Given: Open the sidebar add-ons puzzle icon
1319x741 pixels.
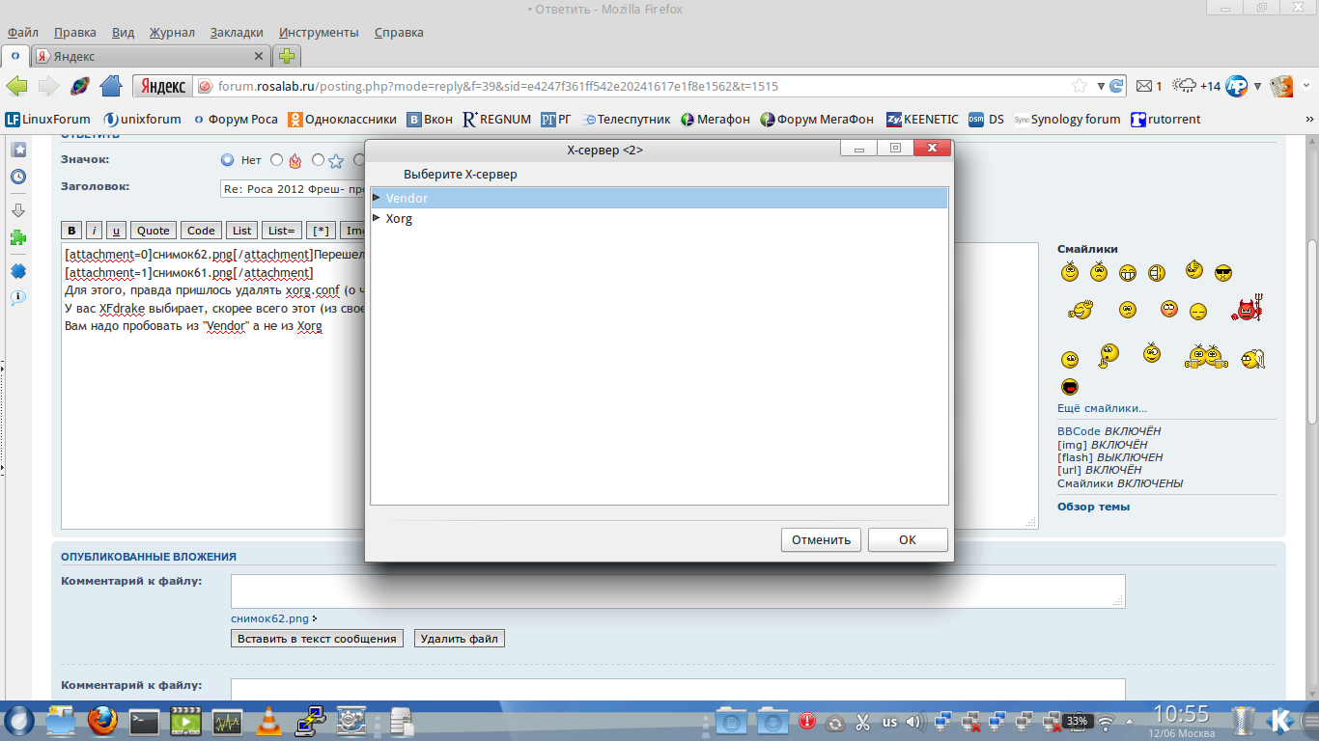Looking at the screenshot, I should [x=17, y=237].
